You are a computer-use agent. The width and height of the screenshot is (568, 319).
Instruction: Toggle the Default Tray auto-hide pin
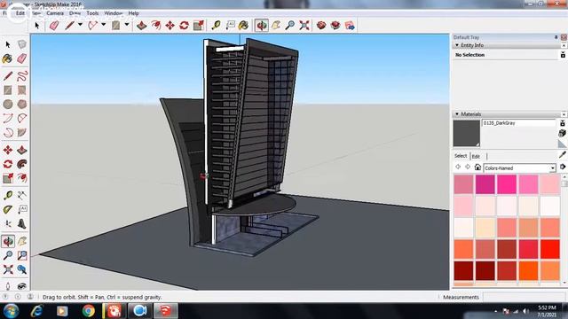tap(556, 37)
